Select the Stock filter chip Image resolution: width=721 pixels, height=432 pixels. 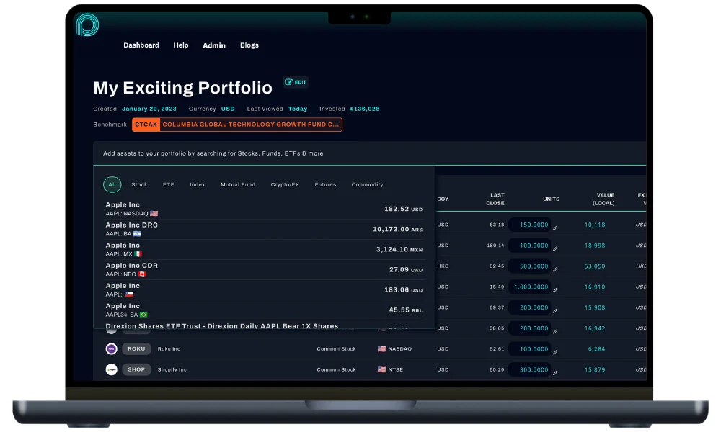pos(139,184)
